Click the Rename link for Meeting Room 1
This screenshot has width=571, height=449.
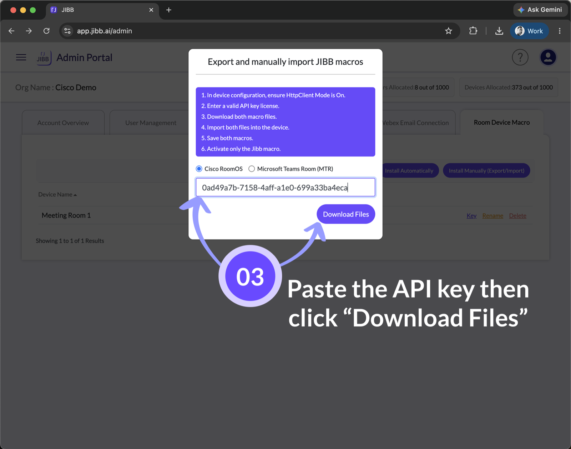(493, 215)
